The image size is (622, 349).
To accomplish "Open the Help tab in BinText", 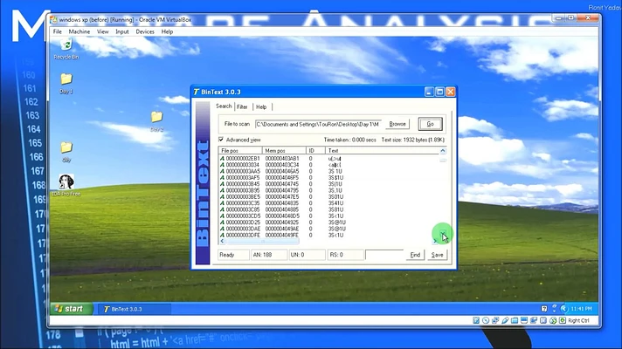I will point(261,106).
